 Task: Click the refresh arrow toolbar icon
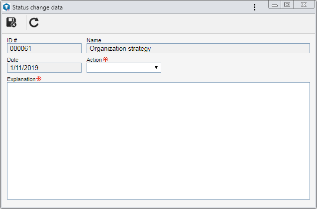(x=34, y=22)
